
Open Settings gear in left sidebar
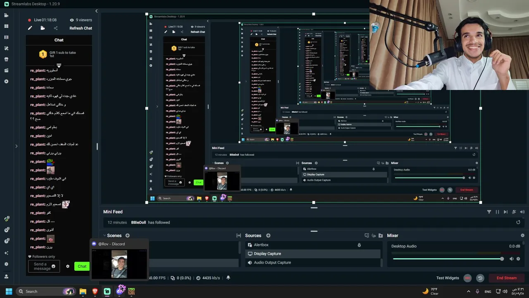6,264
